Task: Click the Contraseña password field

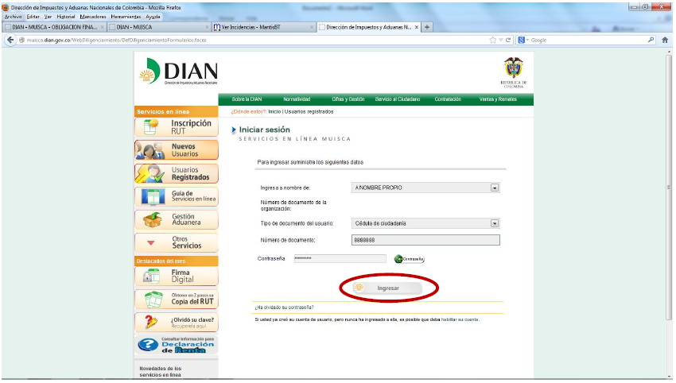Action: 340,258
